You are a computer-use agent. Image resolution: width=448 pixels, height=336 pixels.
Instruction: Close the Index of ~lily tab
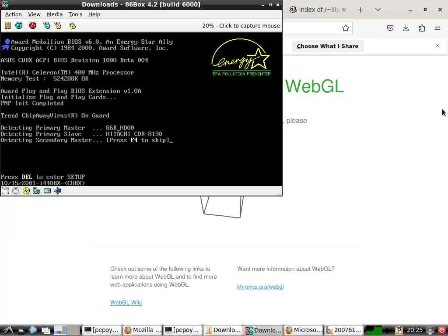(x=344, y=10)
